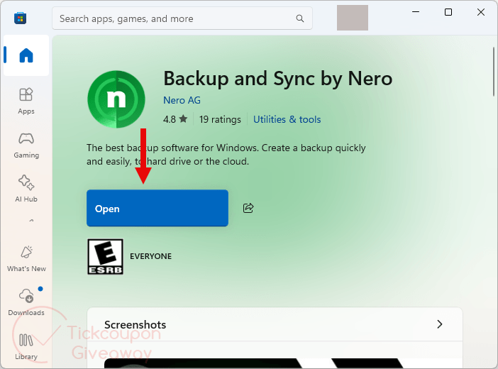Maximize the Microsoft Store window
Screen dimensions: 498x369
pos(448,12)
